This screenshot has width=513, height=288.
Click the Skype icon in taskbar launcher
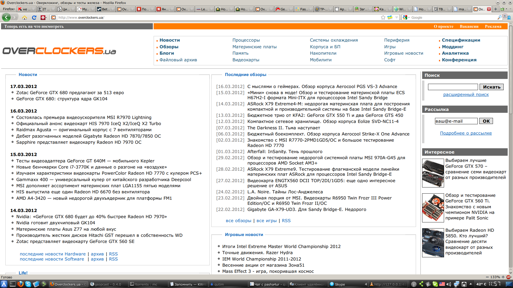(x=28, y=284)
